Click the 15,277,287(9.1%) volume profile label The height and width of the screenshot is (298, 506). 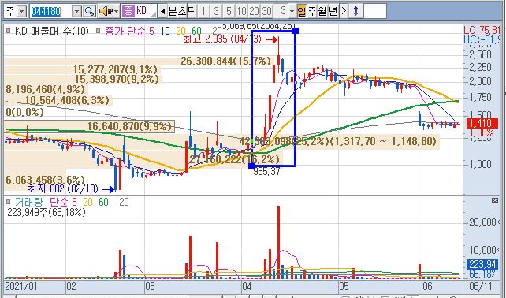pyautogui.click(x=116, y=69)
